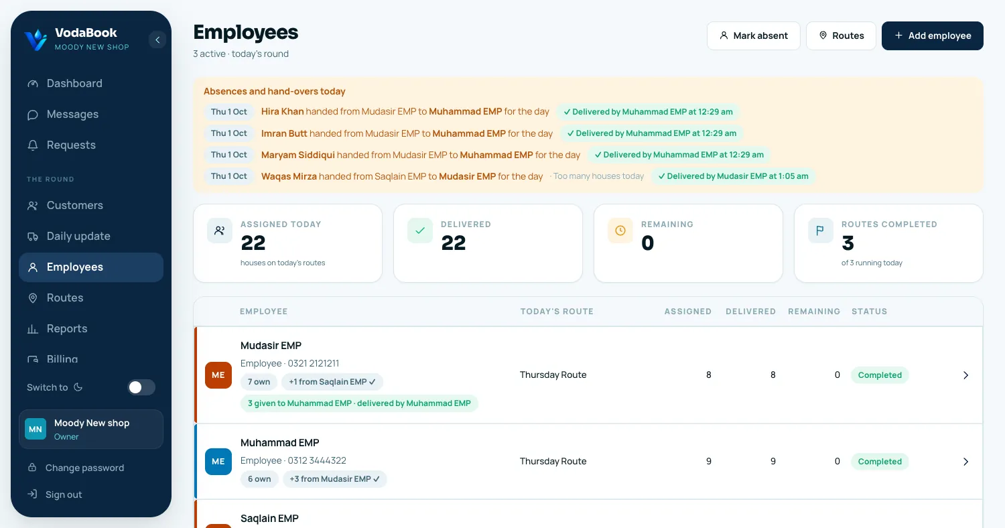This screenshot has width=1005, height=528.
Task: Expand Muhammad EMP row with right chevron
Action: (965, 462)
